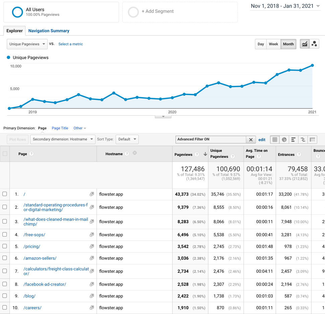
Task: Switch to the Pivot table view icon
Action: (x=312, y=139)
